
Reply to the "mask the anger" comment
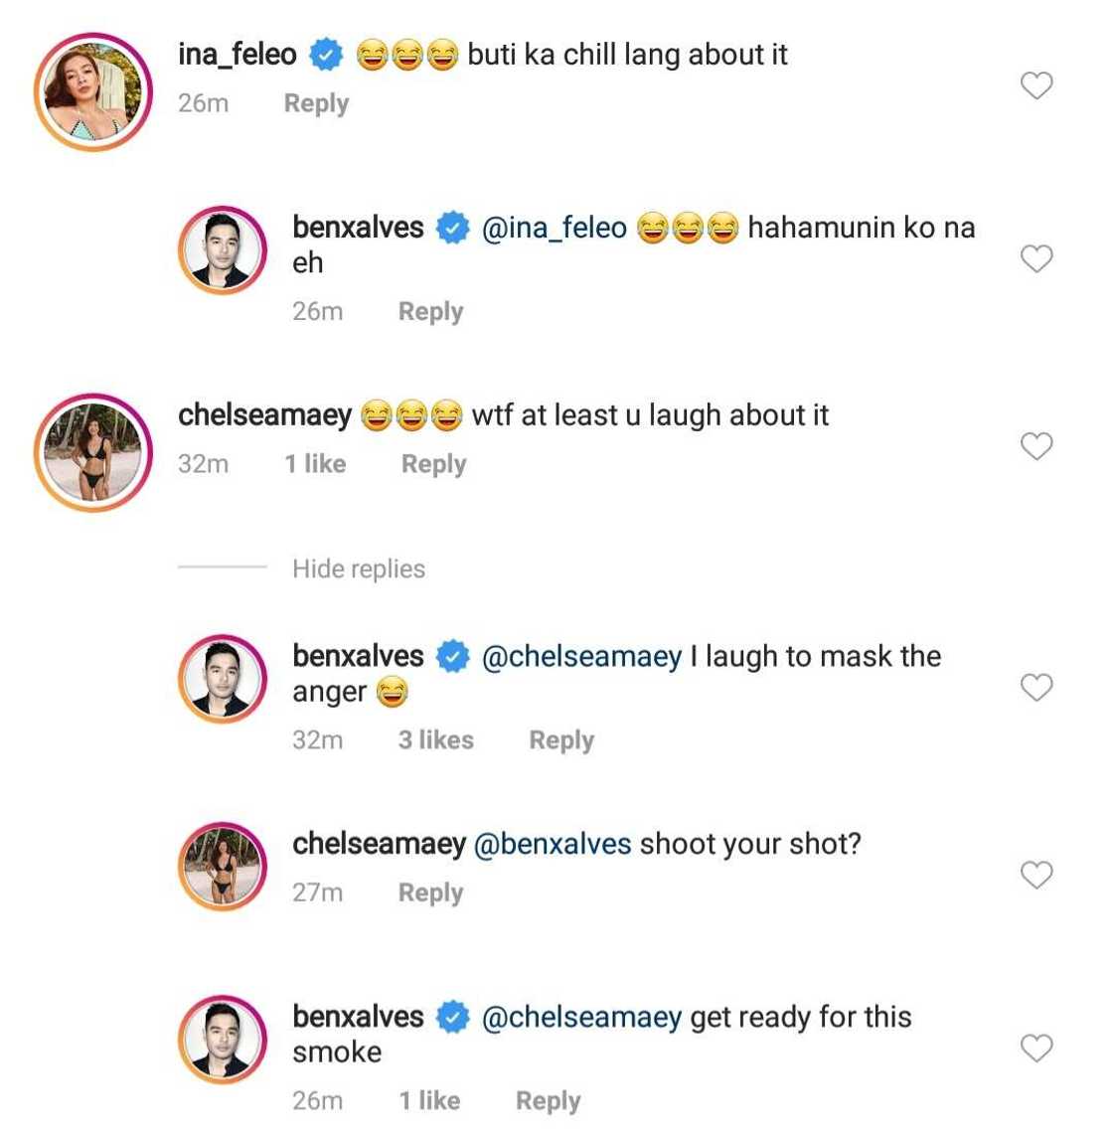click(x=560, y=740)
